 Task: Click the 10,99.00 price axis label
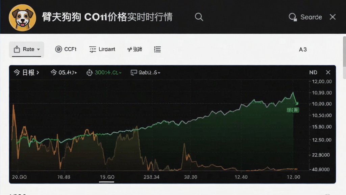tap(322, 93)
